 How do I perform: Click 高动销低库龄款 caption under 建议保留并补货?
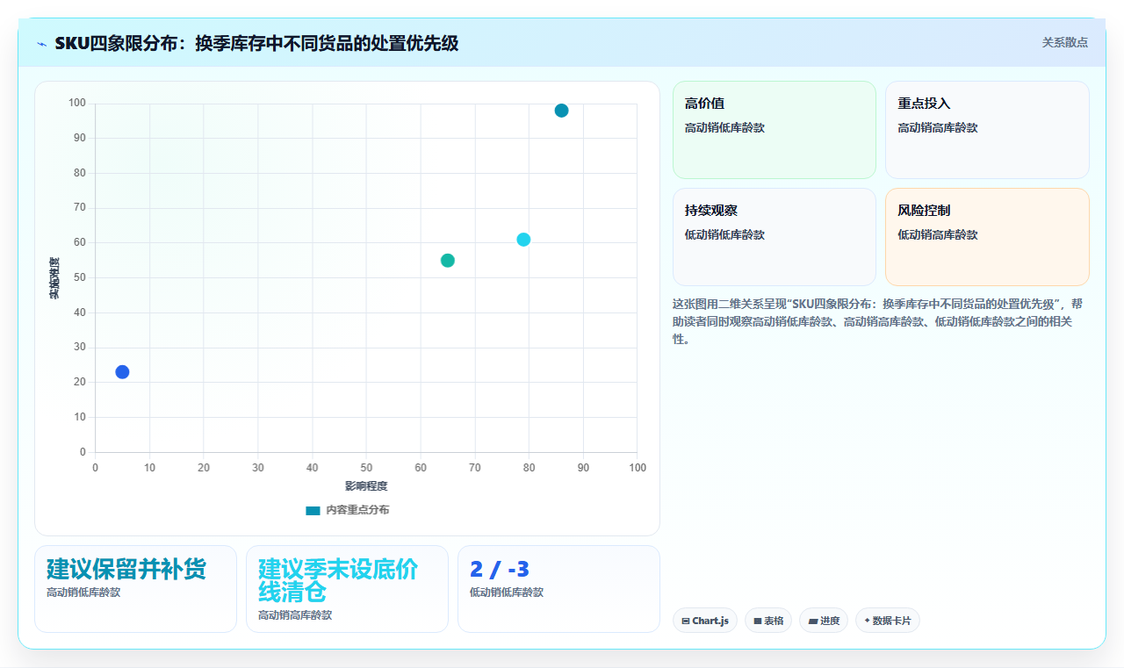(x=83, y=593)
